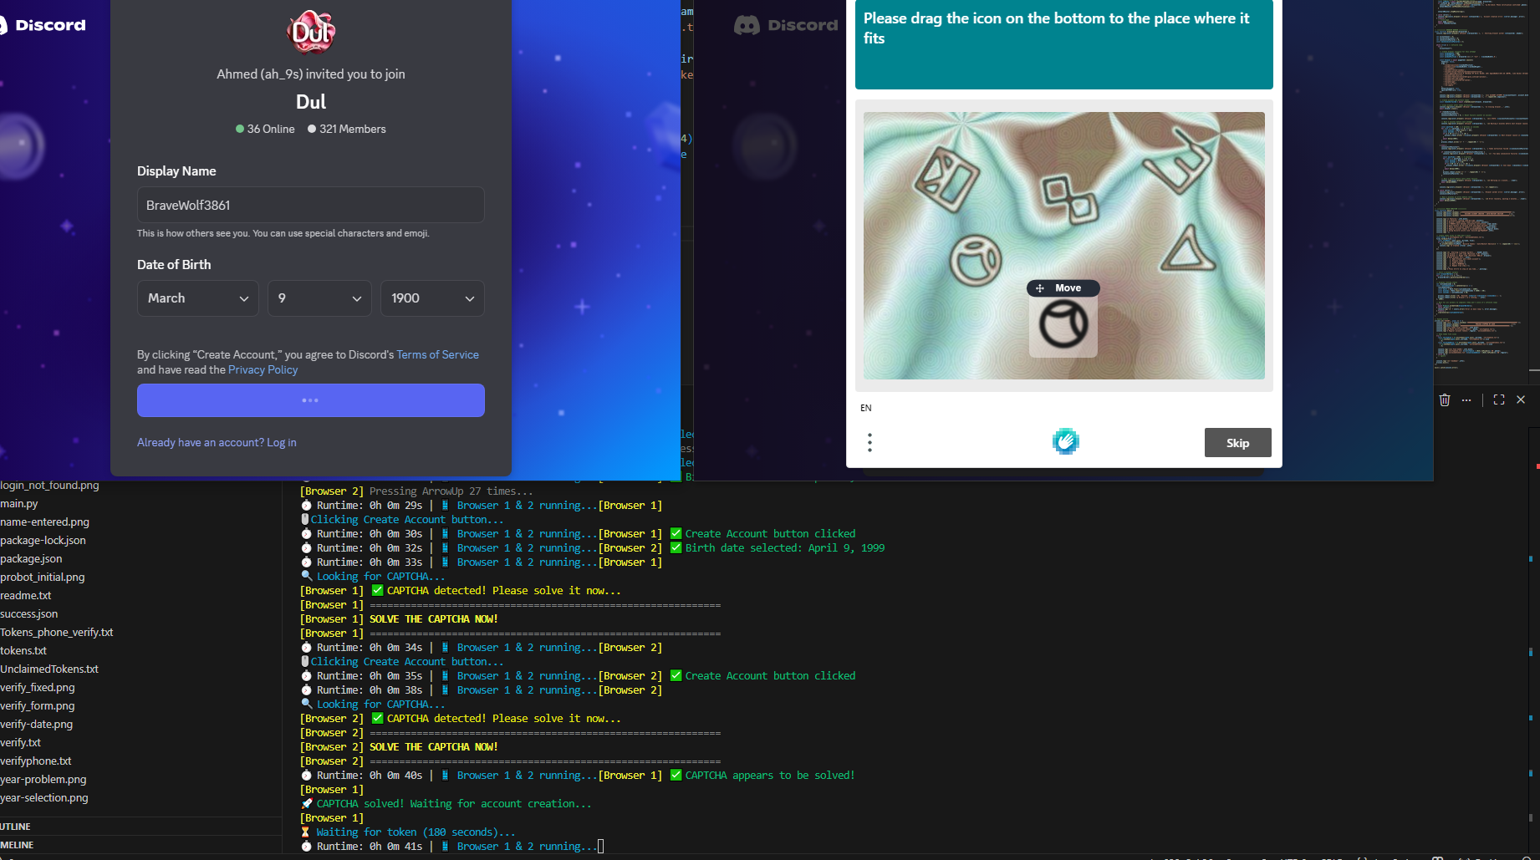The height and width of the screenshot is (860, 1540).
Task: Open main.py in explorer
Action: pyautogui.click(x=19, y=503)
